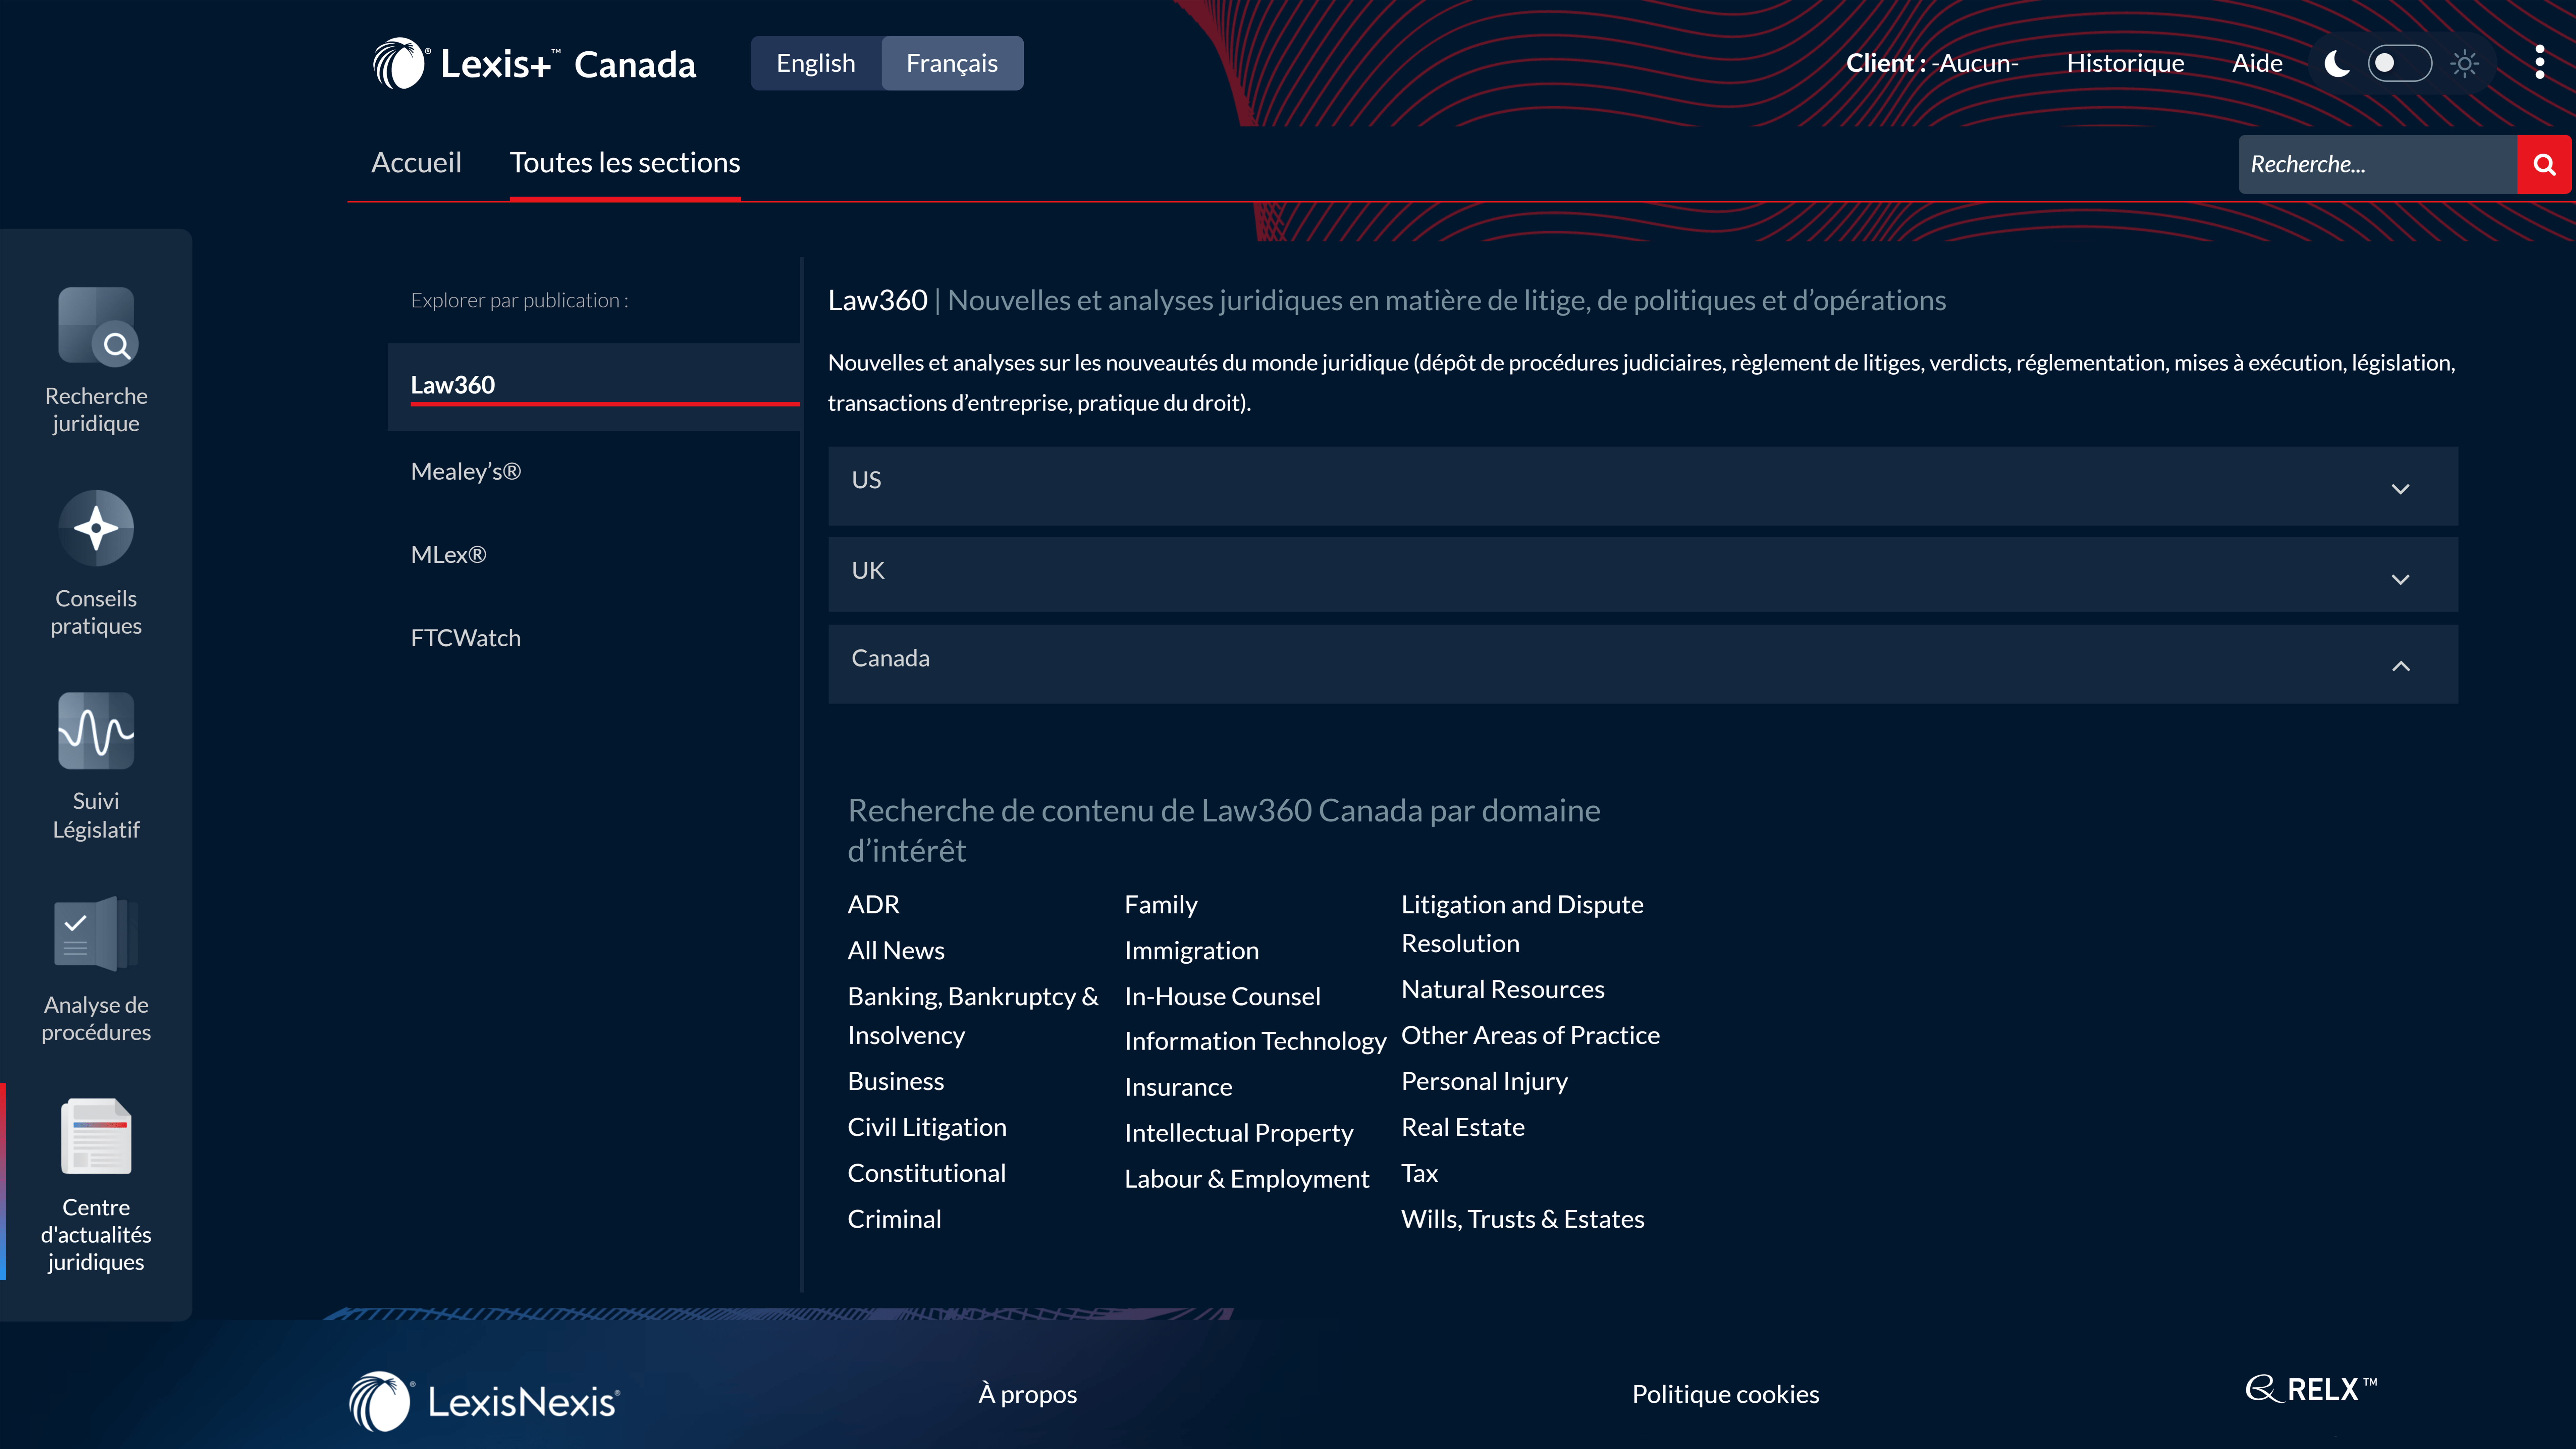Click the Client : -Aucun- link
2576x1449 pixels.
click(x=1932, y=63)
